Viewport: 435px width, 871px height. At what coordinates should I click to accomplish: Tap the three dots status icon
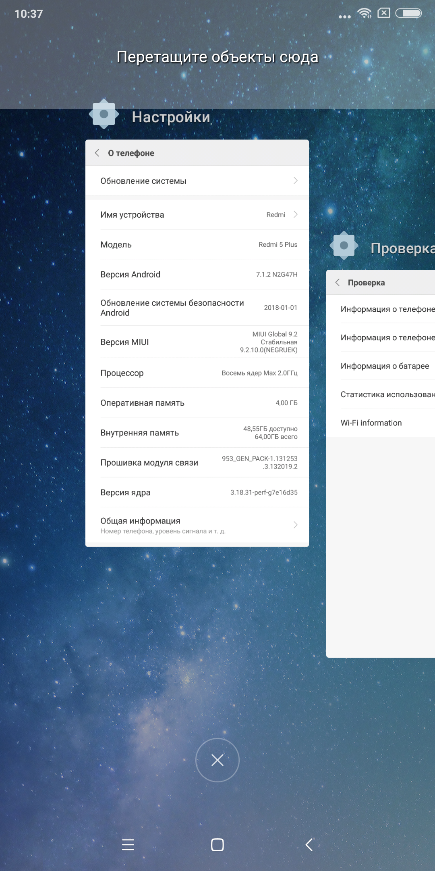pyautogui.click(x=345, y=17)
